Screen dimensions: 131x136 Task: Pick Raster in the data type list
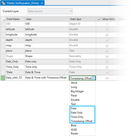(x=74, y=134)
